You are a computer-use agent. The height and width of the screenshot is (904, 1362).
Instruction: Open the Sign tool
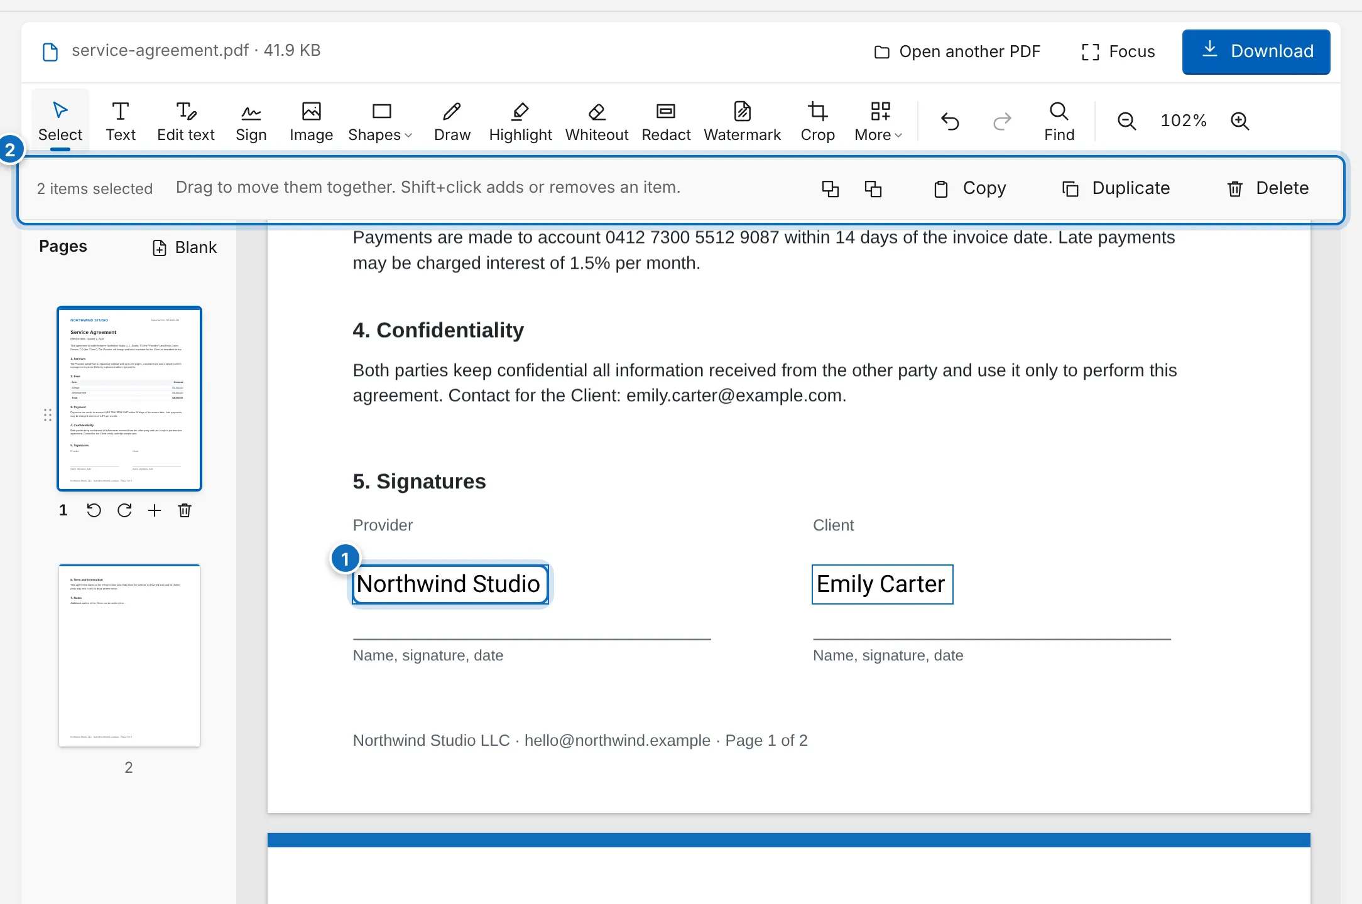(251, 121)
